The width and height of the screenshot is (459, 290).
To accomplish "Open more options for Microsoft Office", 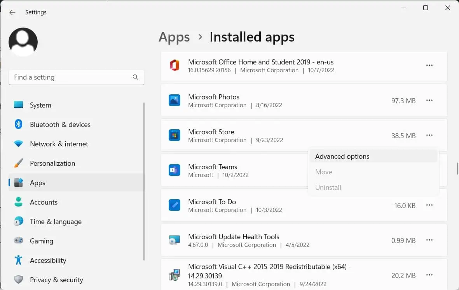I will pos(429,66).
